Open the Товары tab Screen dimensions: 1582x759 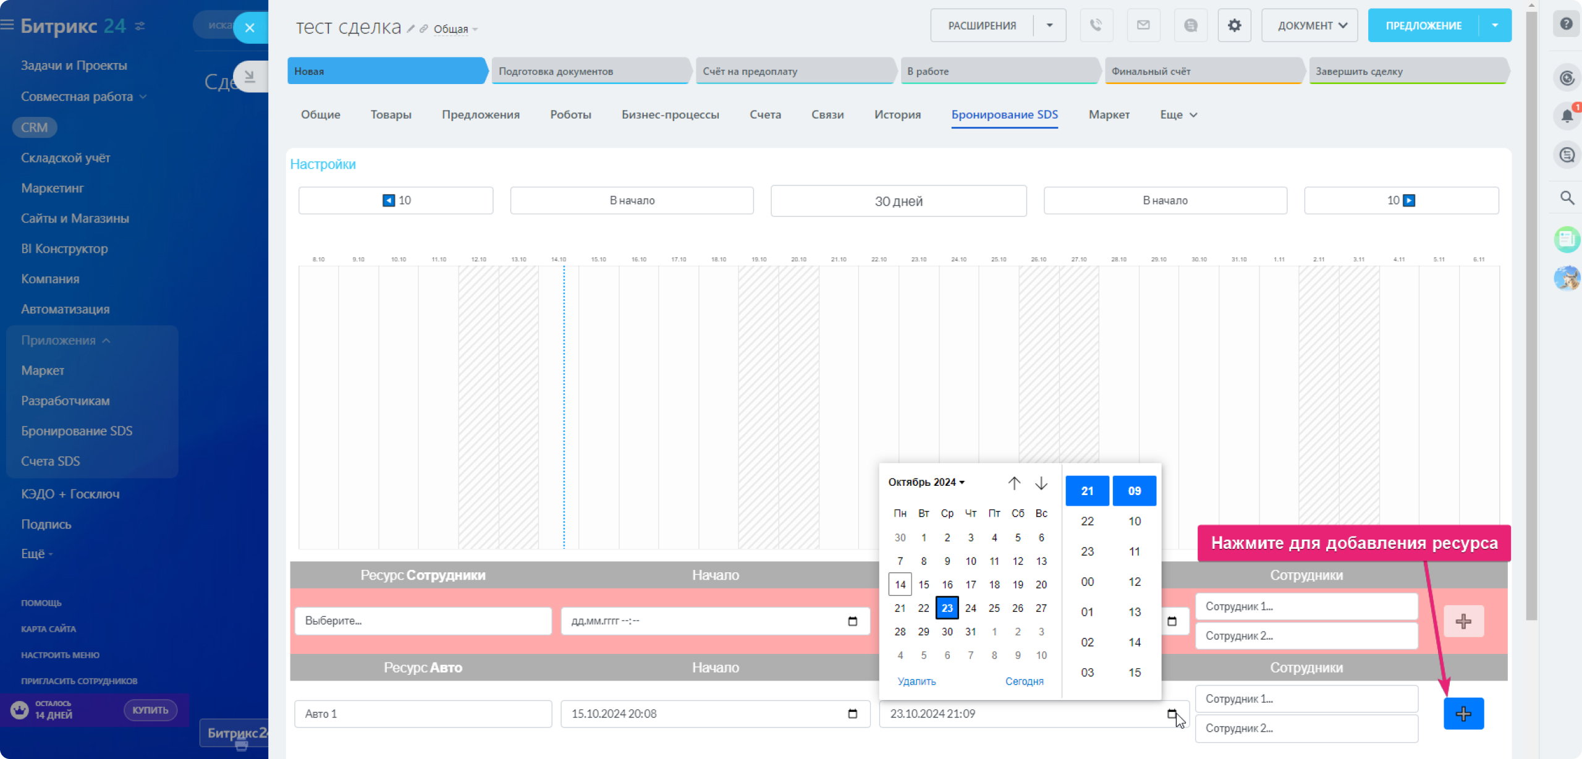(391, 115)
